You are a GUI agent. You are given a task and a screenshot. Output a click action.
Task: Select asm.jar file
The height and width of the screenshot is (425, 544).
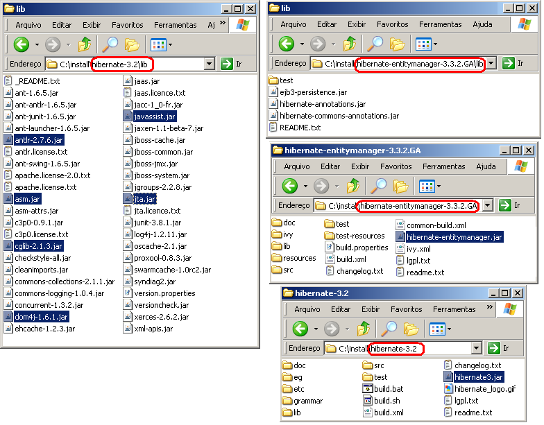(22, 198)
